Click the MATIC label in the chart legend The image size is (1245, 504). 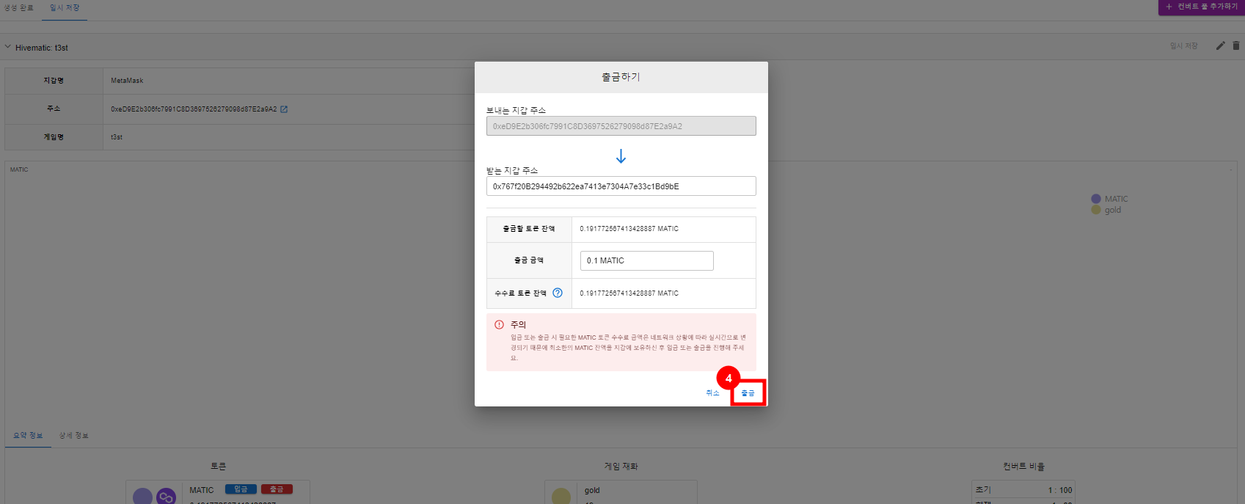click(1116, 199)
